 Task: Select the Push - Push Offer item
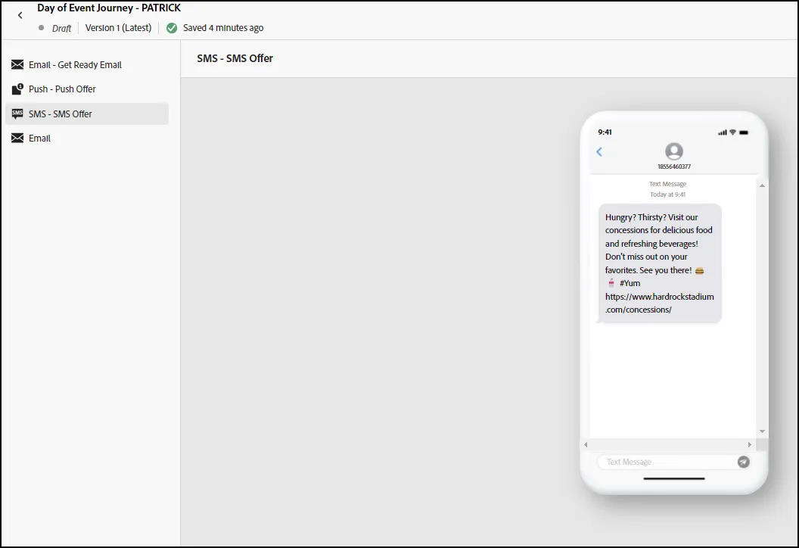click(x=87, y=89)
